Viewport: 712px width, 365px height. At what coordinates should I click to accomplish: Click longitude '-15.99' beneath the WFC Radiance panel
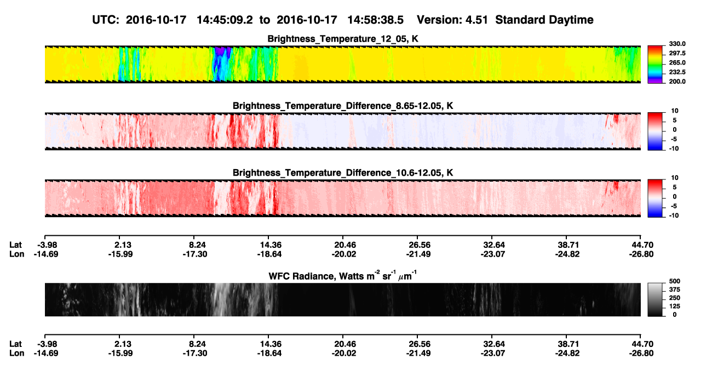(120, 354)
